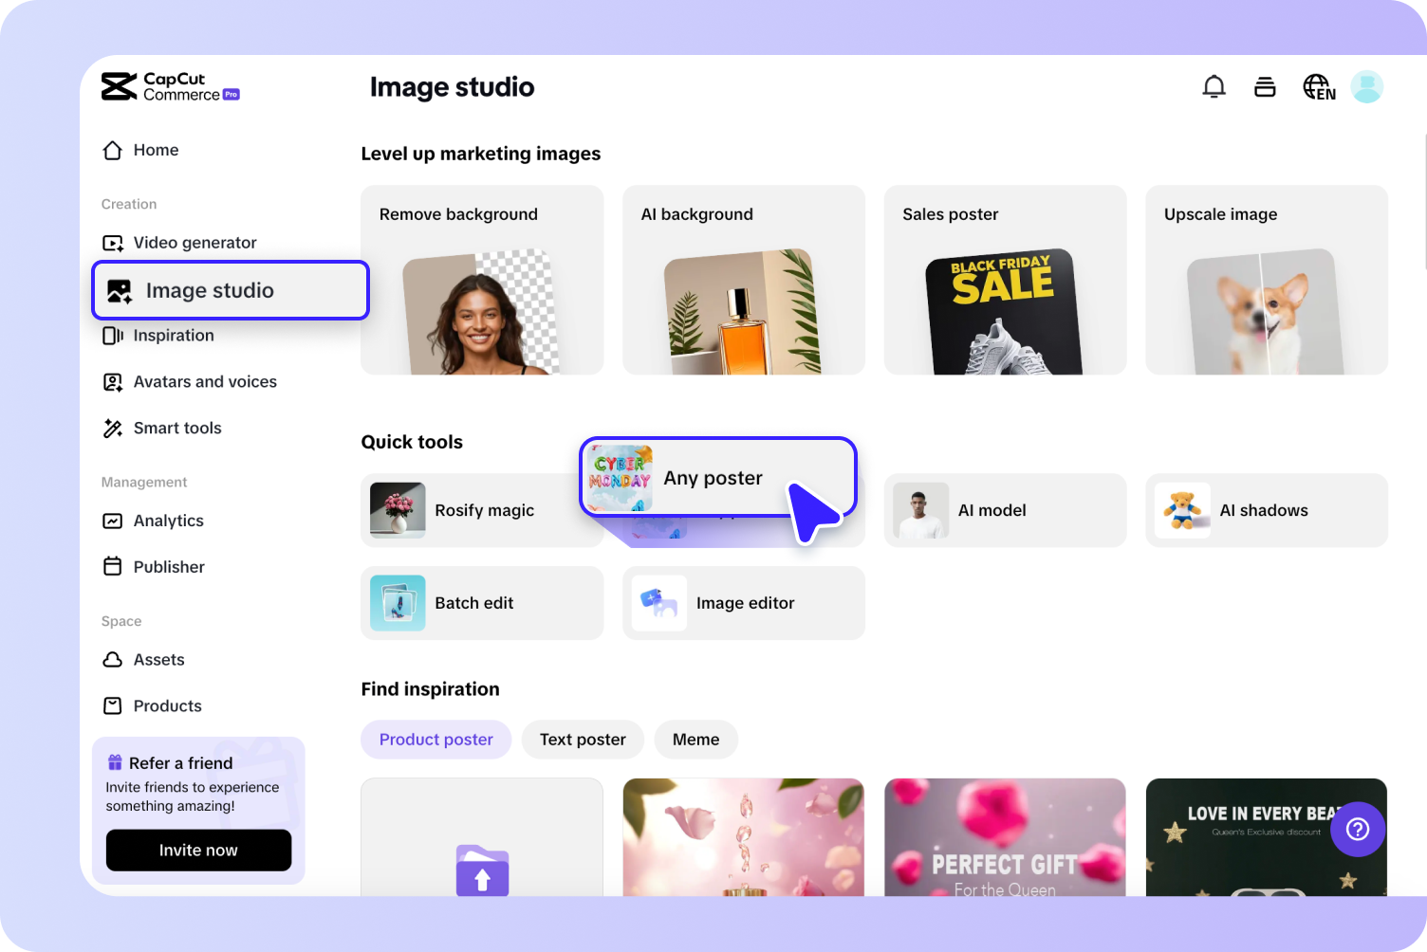Open Video generator from the sidebar
Viewport: 1427px width, 952px height.
click(195, 243)
